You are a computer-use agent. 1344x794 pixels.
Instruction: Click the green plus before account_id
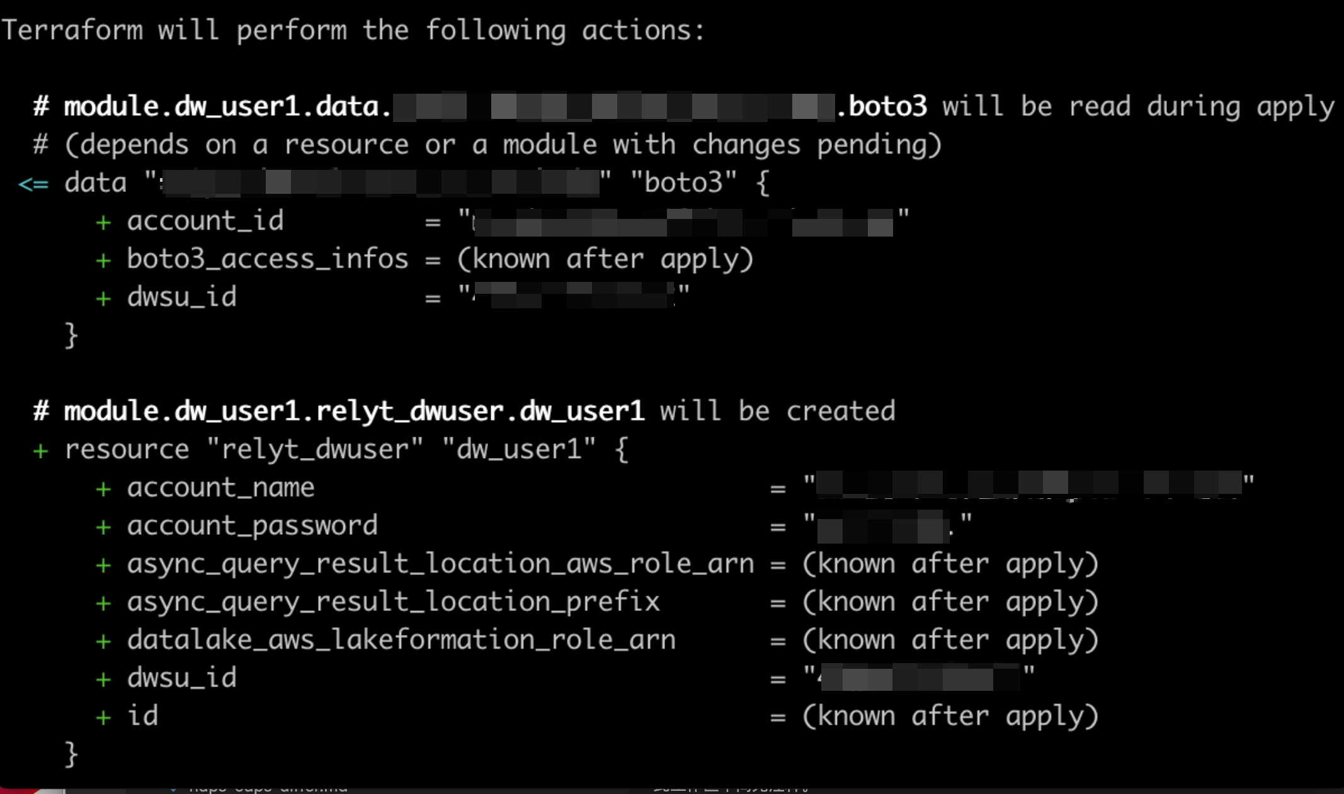pyautogui.click(x=103, y=222)
